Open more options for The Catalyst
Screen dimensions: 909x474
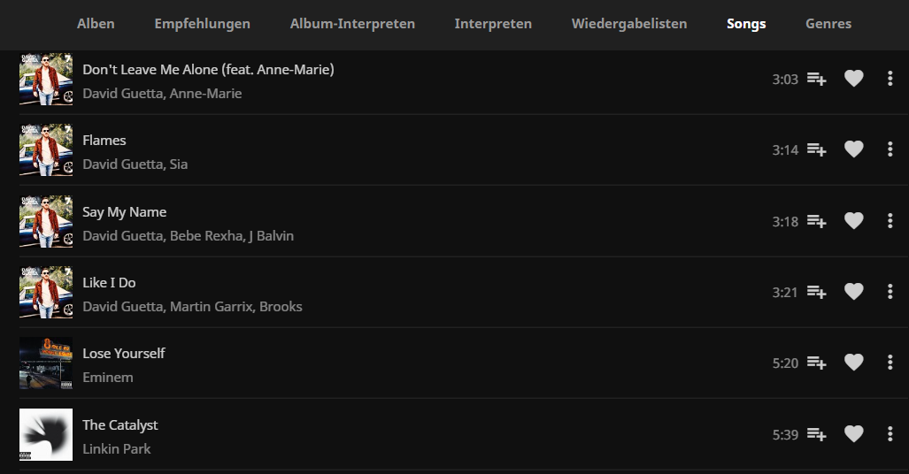click(x=890, y=433)
